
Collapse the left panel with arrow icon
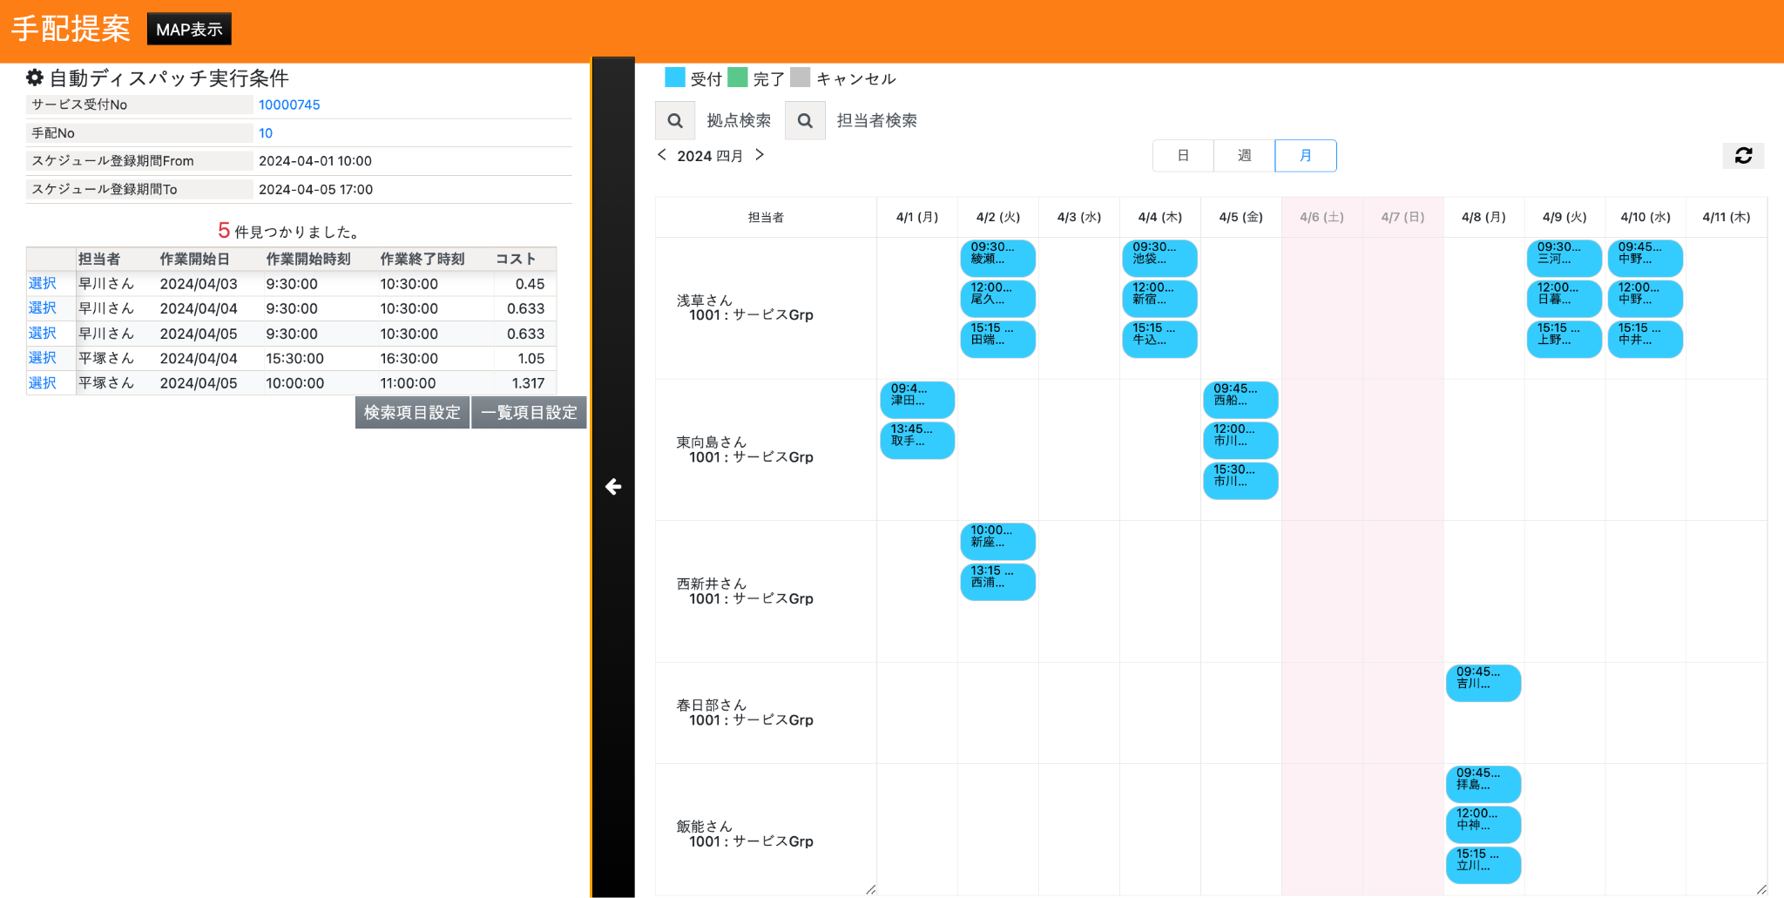tap(613, 486)
